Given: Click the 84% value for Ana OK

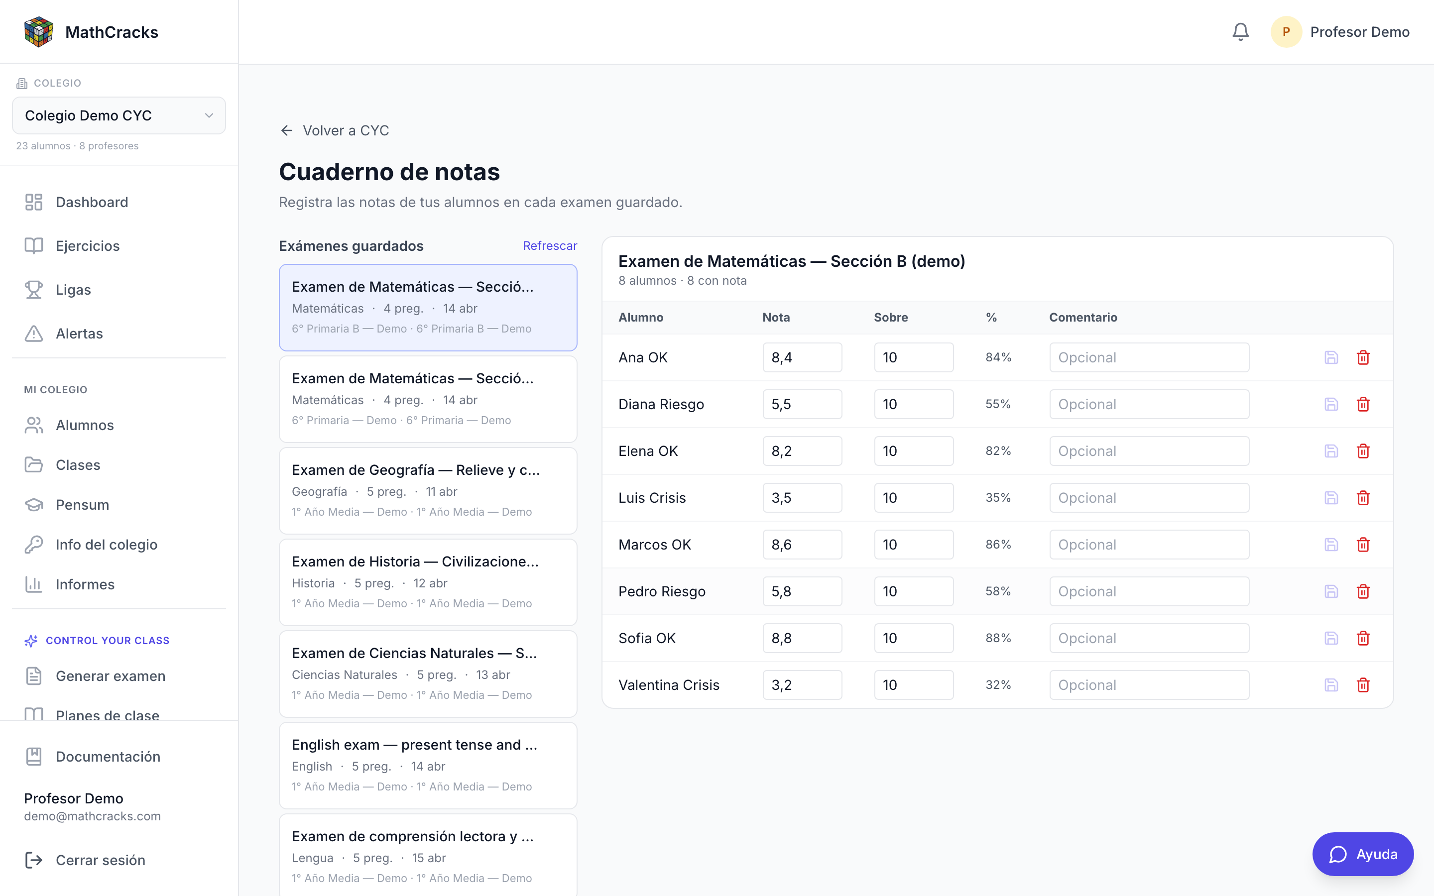Looking at the screenshot, I should [x=998, y=357].
